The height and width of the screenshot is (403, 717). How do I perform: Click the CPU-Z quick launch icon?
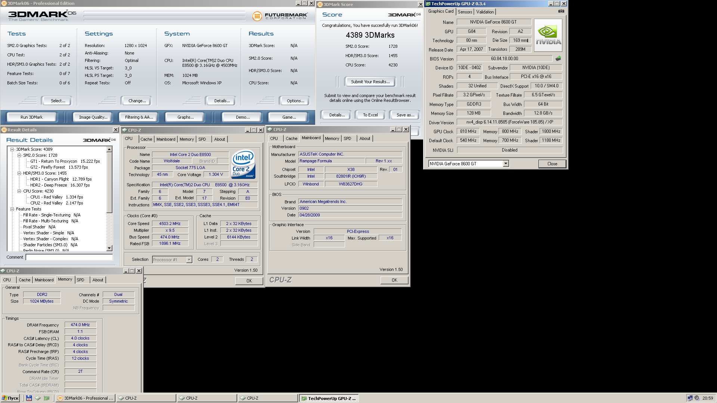click(38, 398)
